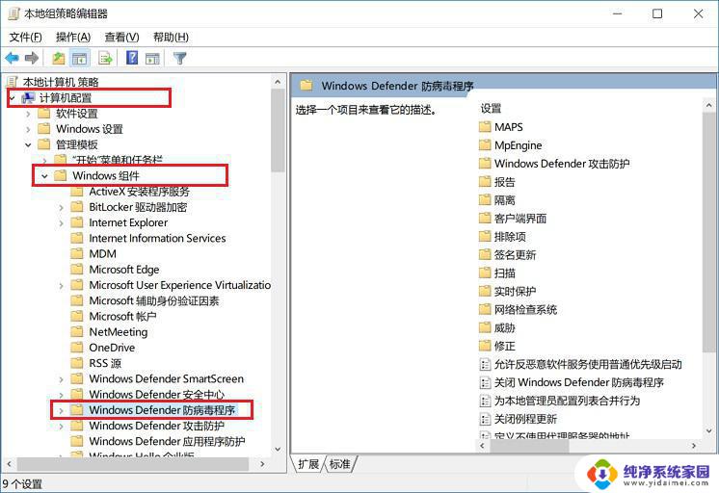Open the 实时保护 folder
The image size is (719, 493).
click(515, 292)
